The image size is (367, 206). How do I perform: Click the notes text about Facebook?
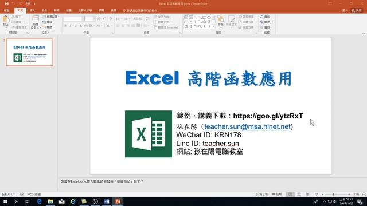[102, 181]
